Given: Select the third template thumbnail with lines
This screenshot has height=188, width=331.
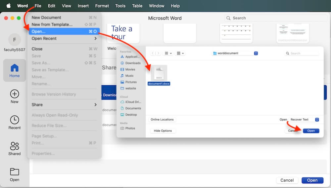Looking at the screenshot, I should click(x=236, y=33).
